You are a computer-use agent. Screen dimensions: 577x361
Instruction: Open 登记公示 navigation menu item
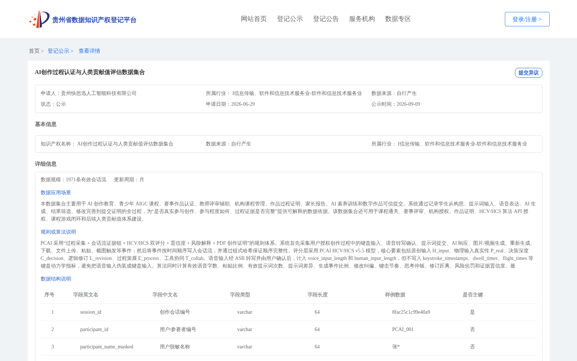point(290,19)
